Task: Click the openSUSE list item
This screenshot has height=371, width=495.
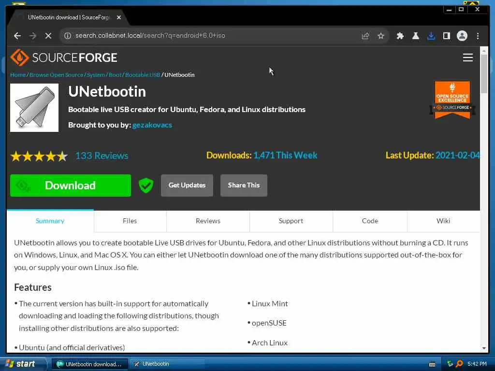Action: [x=269, y=323]
